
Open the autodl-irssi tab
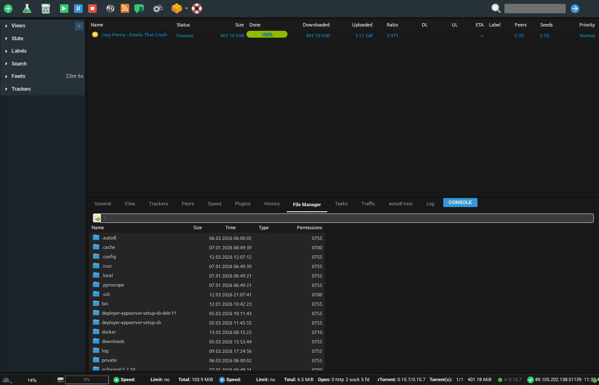coord(400,204)
